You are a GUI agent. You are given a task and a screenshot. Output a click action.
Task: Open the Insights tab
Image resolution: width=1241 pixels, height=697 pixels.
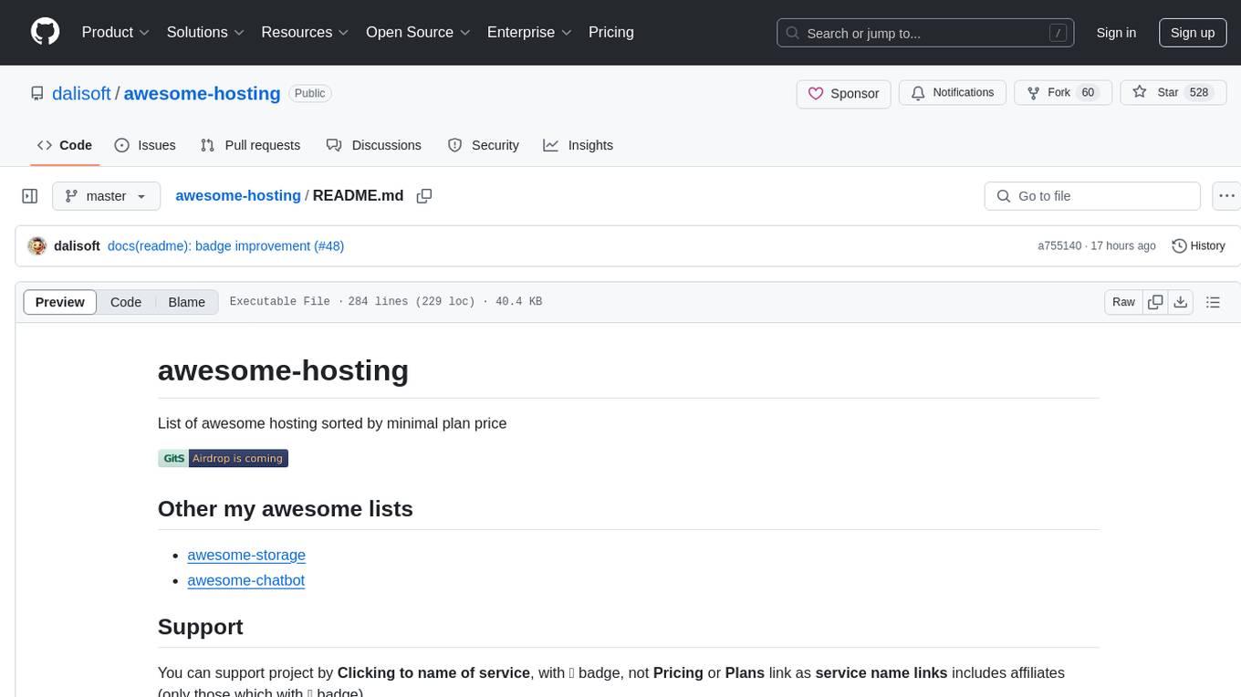(579, 145)
